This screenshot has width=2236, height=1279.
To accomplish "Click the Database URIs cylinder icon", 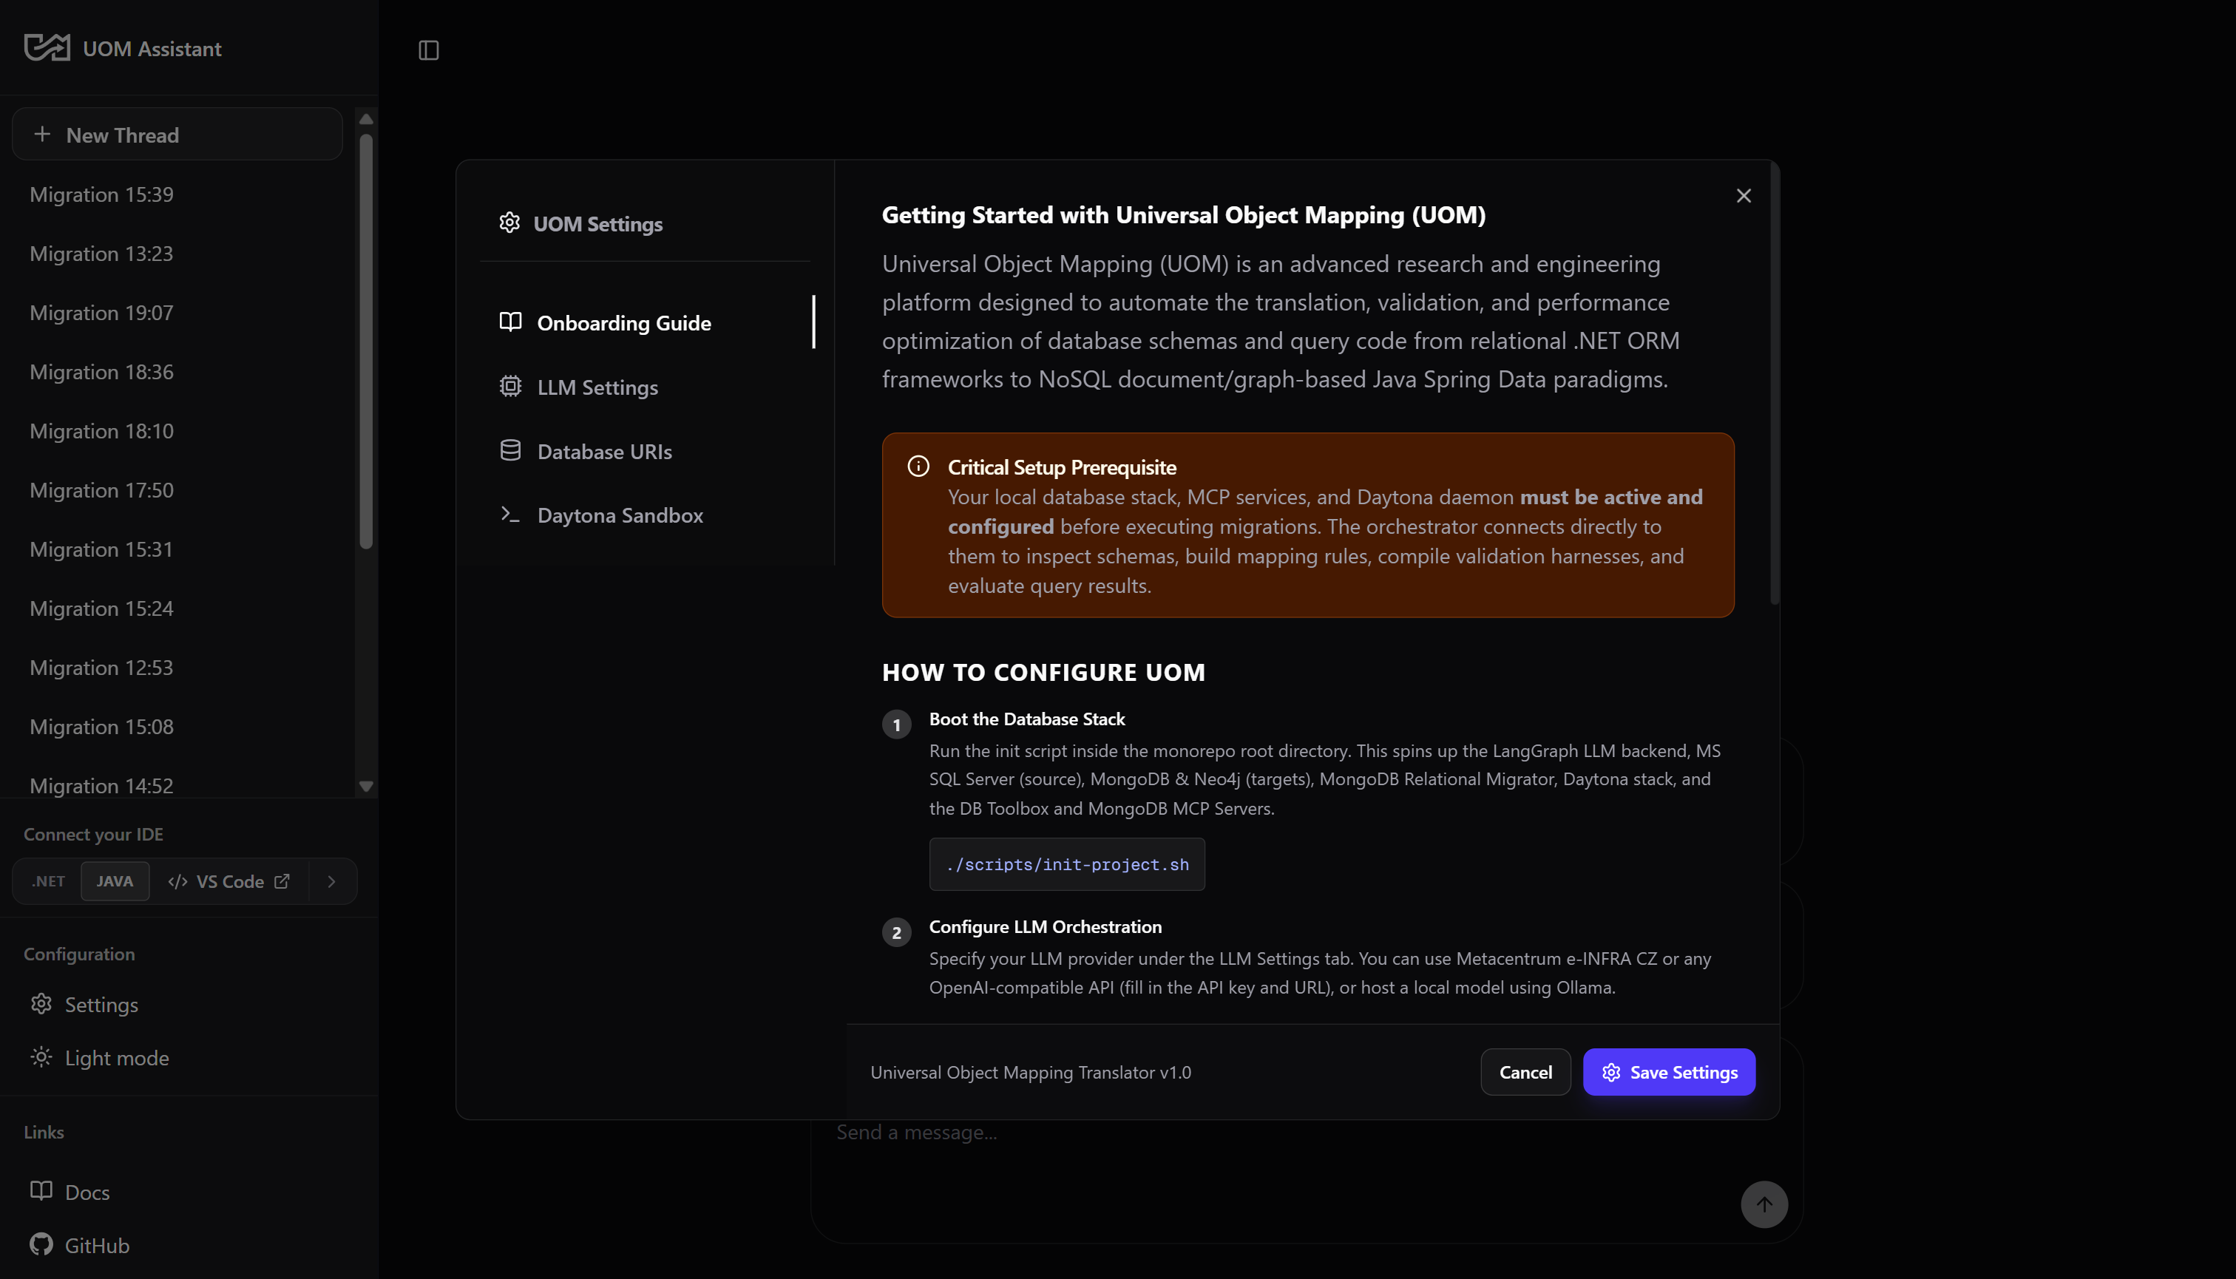I will pyautogui.click(x=510, y=451).
